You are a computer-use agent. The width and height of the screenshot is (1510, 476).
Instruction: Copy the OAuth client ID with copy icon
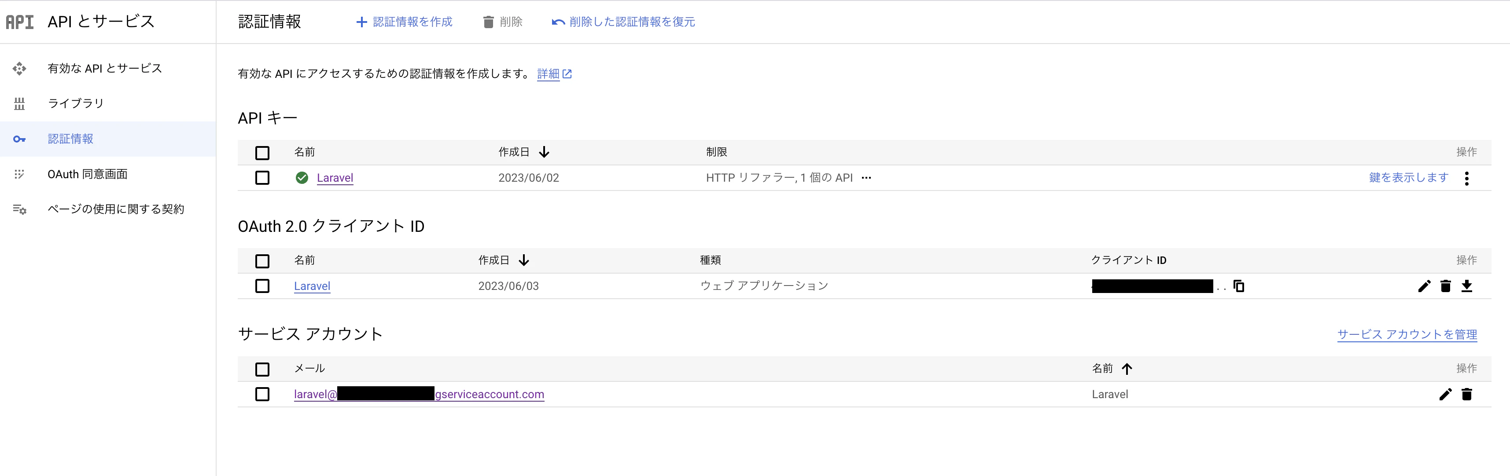coord(1239,286)
